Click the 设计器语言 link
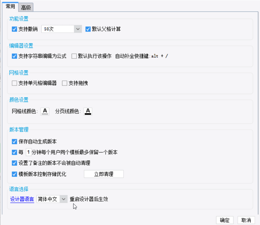Screen dimensions: 260x225 pos(22,199)
